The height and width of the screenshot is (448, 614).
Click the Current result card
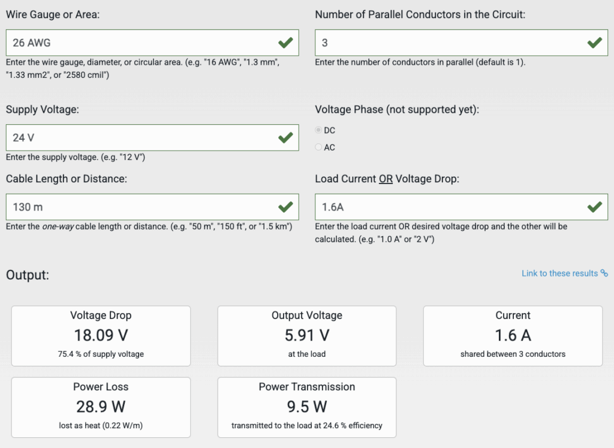click(x=513, y=336)
